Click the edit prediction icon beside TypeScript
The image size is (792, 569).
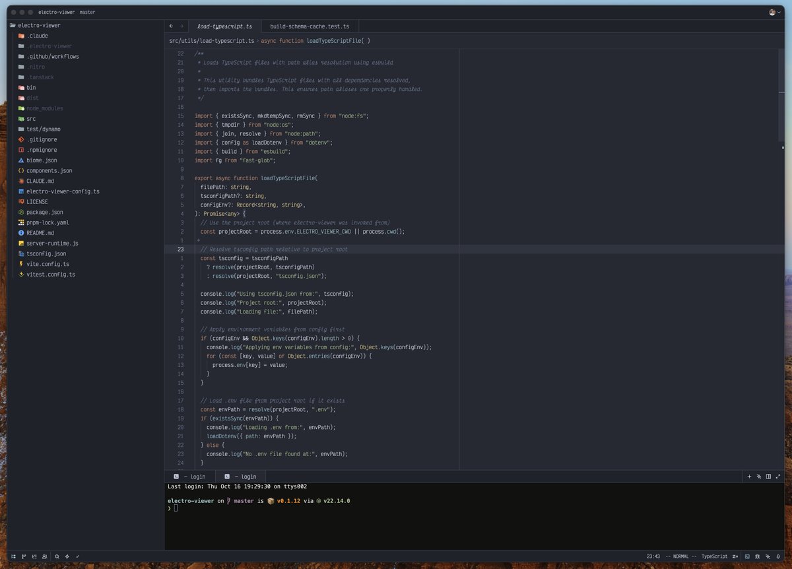point(735,556)
